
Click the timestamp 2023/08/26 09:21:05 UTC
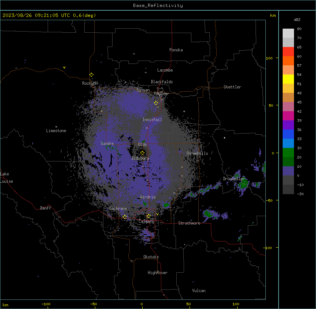tap(36, 15)
